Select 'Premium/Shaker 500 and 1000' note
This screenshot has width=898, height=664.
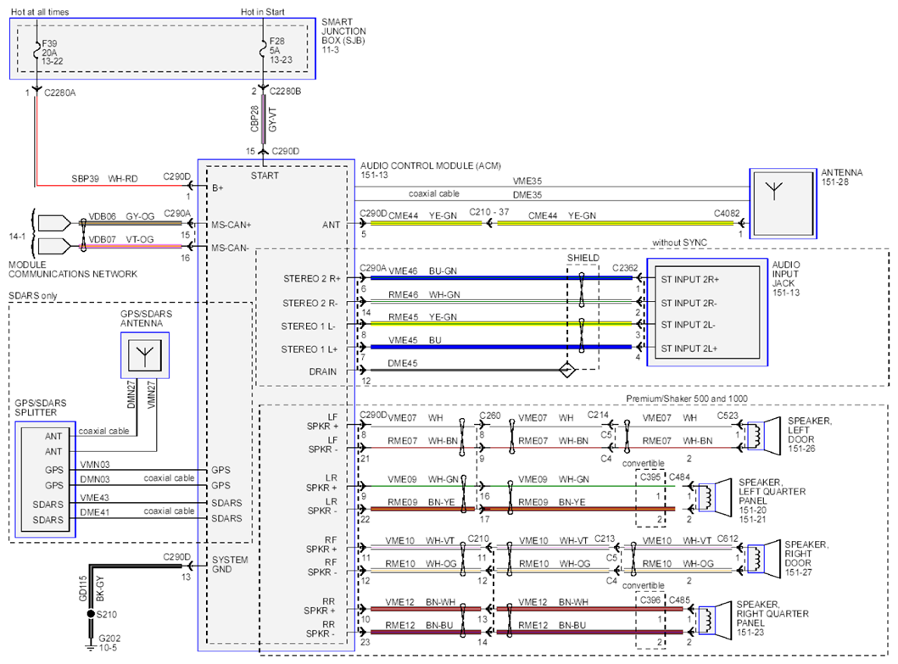coord(687,399)
